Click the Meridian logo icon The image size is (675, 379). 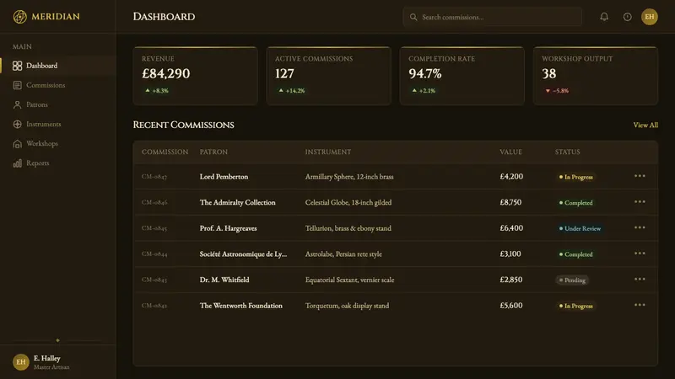click(19, 17)
